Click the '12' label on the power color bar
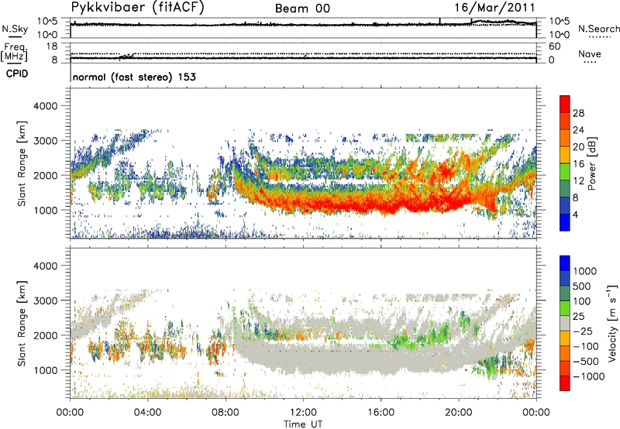The width and height of the screenshot is (620, 429). click(578, 181)
